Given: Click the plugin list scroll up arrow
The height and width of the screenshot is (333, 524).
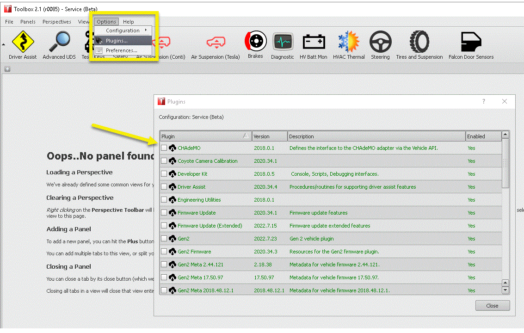Looking at the screenshot, I should pyautogui.click(x=506, y=135).
